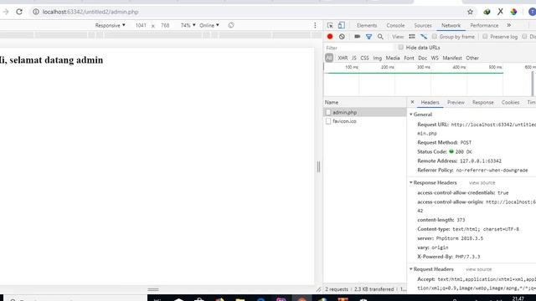Switch to the Elements tab

[367, 25]
